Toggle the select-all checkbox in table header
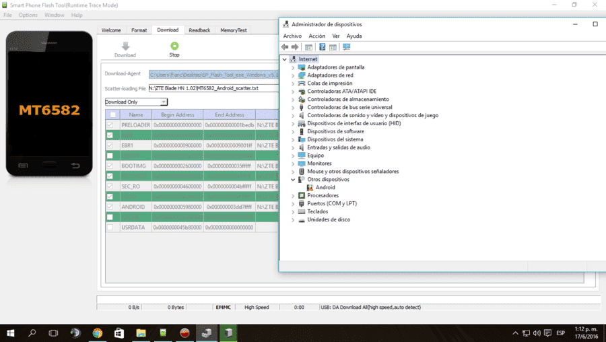Screen dimensions: 606x342 (x=113, y=114)
